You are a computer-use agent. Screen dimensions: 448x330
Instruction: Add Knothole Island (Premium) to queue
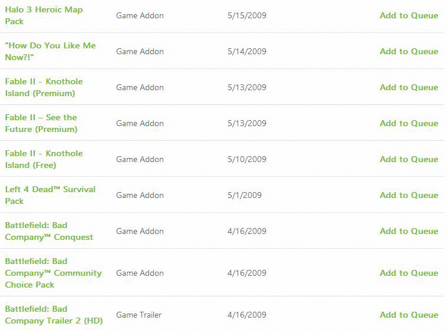pos(409,87)
